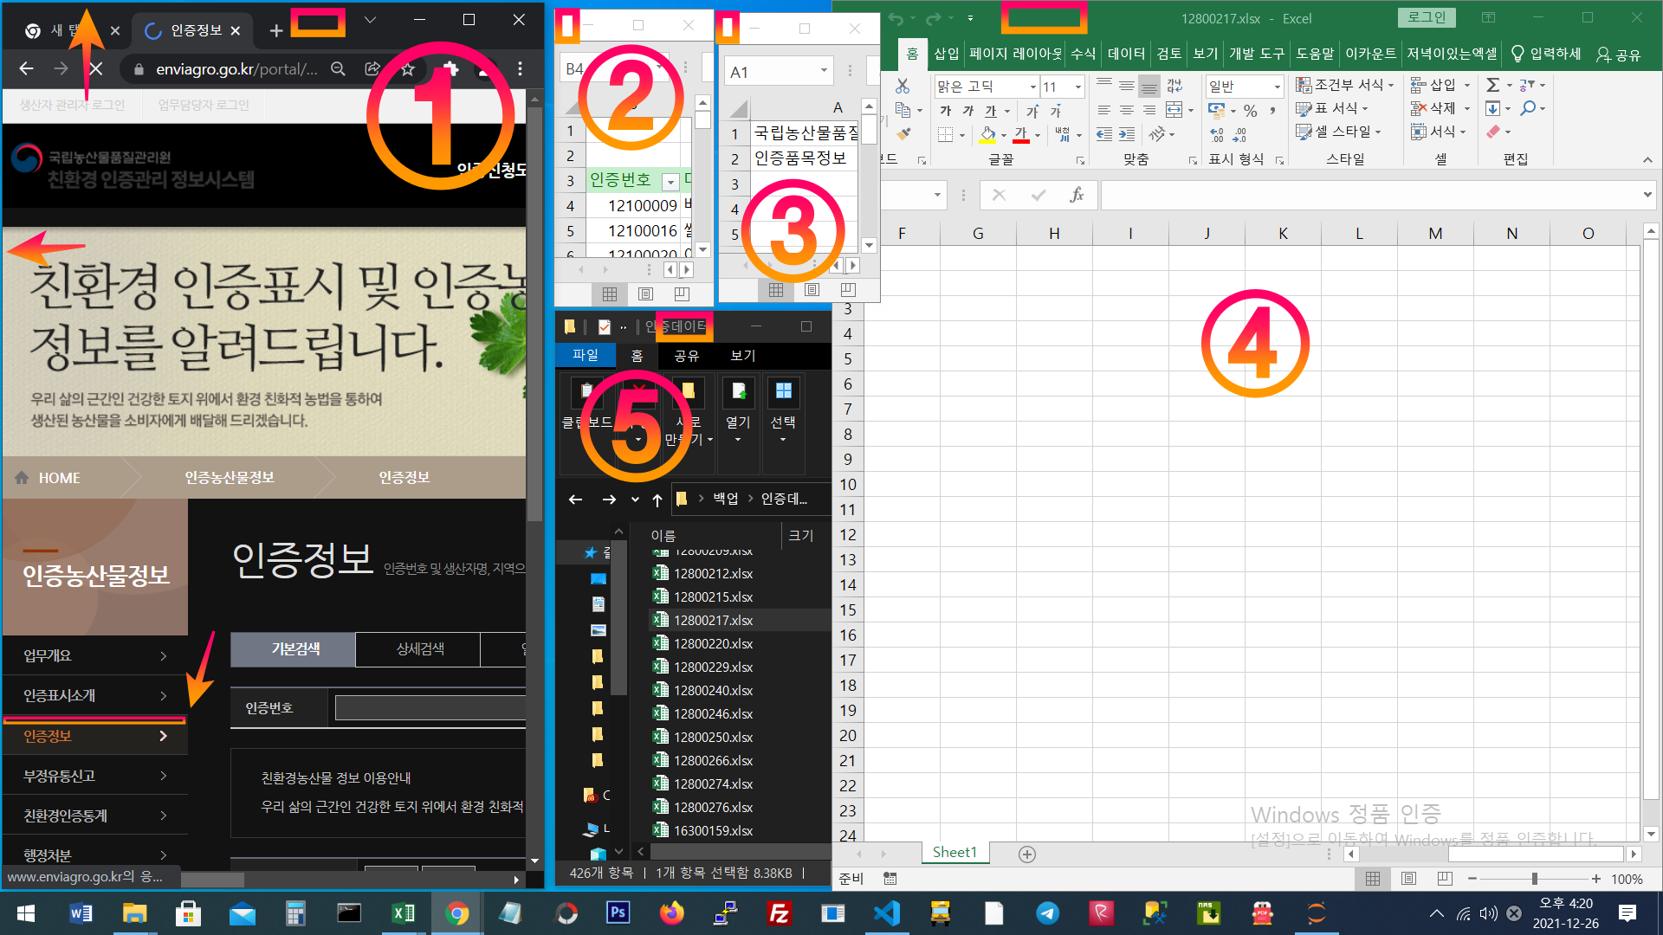This screenshot has width=1663, height=935.
Task: Click the Excel zoom slider handle
Action: click(x=1534, y=879)
